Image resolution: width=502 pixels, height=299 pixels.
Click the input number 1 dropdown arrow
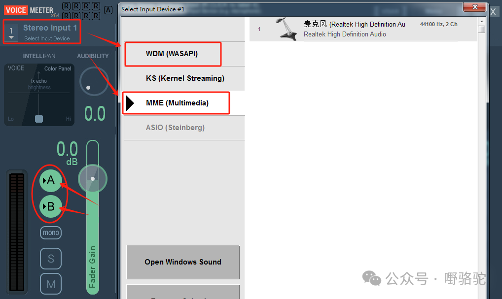[x=11, y=37]
